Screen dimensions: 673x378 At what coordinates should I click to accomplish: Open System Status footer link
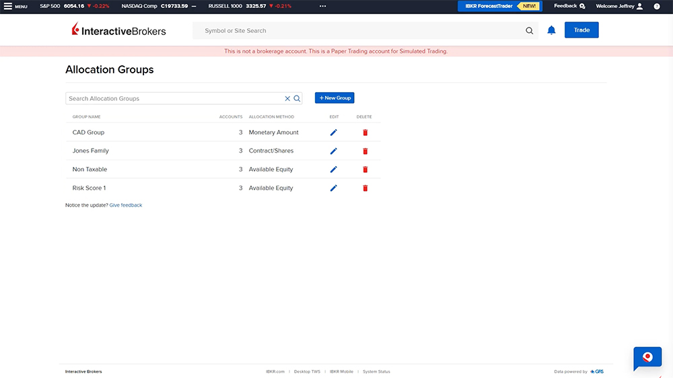tap(376, 371)
